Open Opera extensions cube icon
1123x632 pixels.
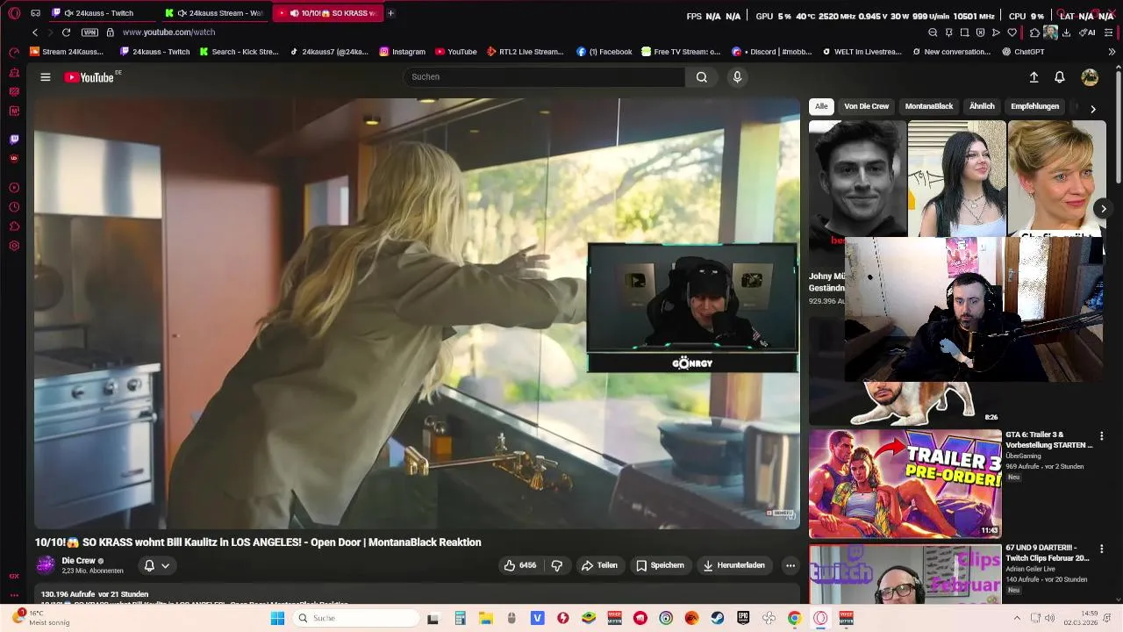1034,32
